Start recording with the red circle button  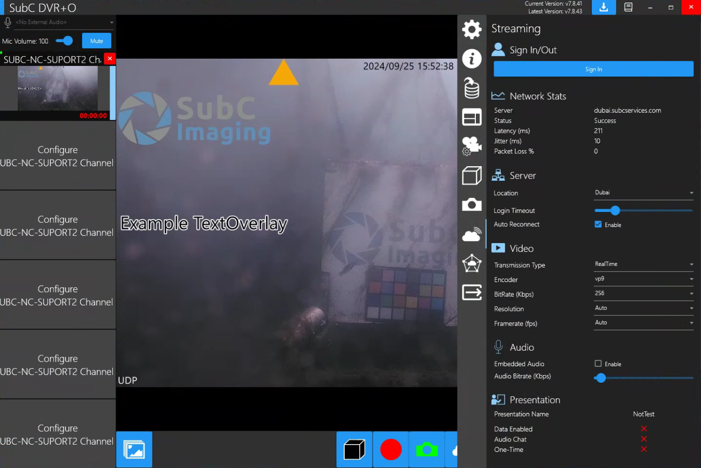point(391,449)
